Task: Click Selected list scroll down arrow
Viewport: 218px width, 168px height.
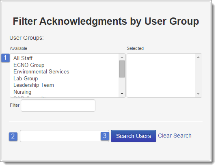Action: (198, 94)
